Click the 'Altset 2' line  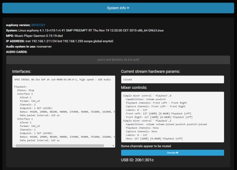click(25, 123)
